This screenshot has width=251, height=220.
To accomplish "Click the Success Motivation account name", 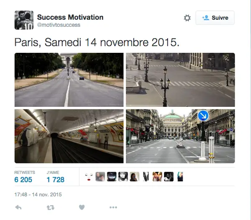I will 70,17.
